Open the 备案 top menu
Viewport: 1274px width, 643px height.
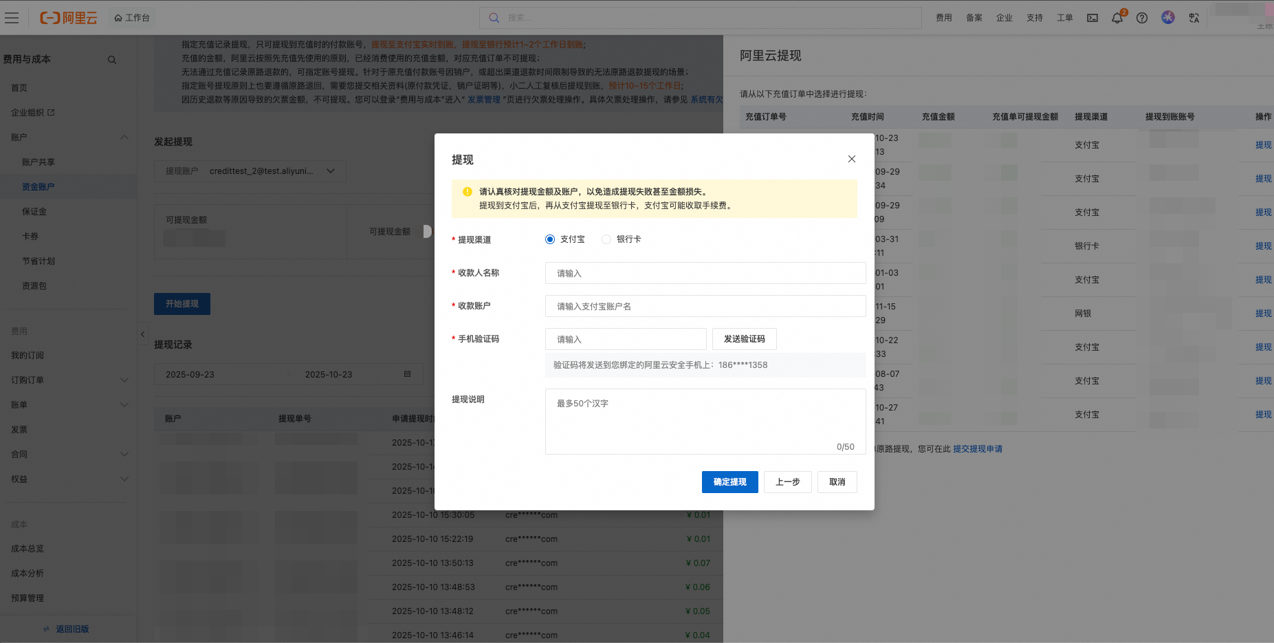[x=974, y=18]
